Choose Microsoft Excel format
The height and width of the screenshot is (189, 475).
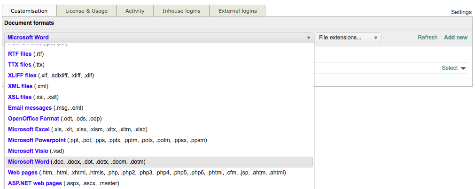point(77,129)
